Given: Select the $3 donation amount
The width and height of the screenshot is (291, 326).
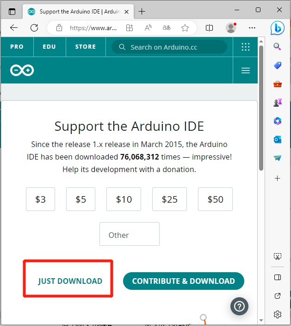Looking at the screenshot, I should (40, 199).
